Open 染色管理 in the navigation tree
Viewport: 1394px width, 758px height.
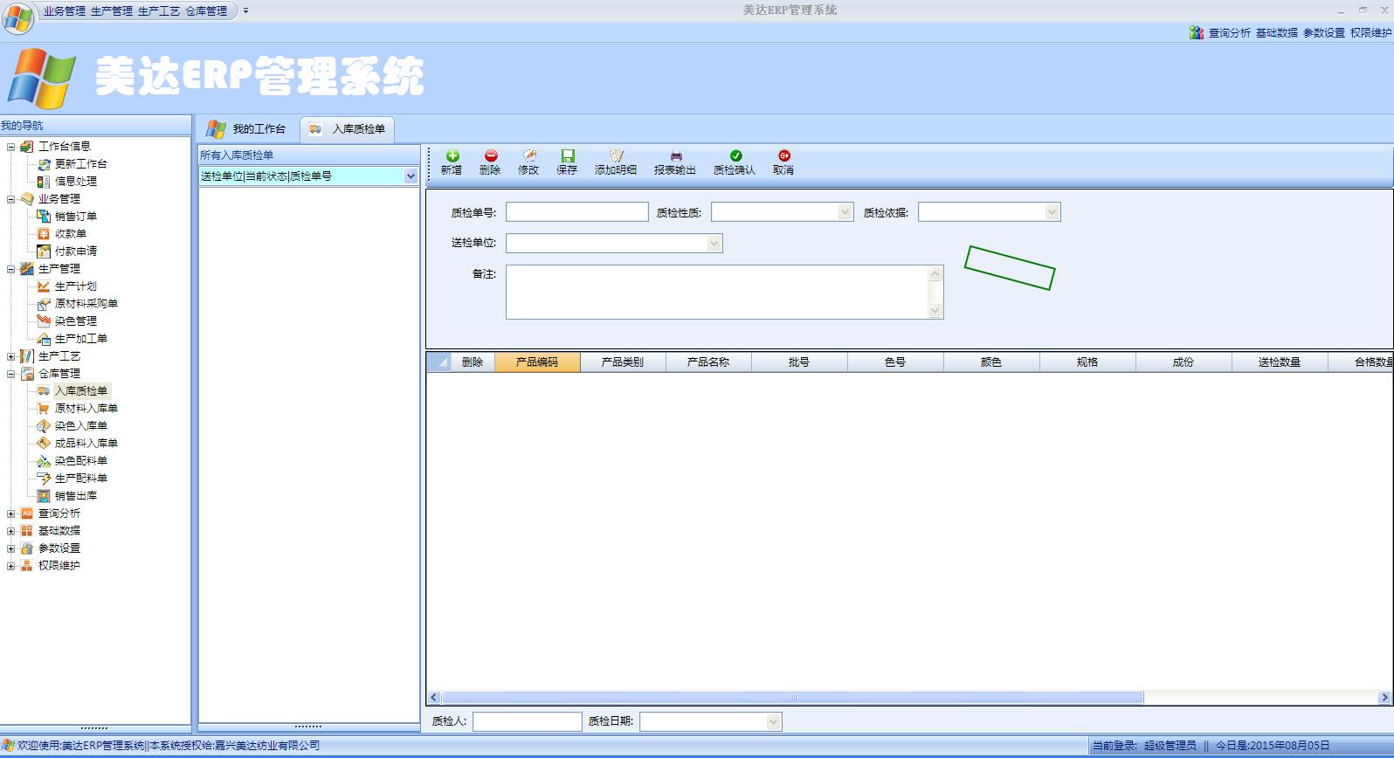[x=76, y=320]
